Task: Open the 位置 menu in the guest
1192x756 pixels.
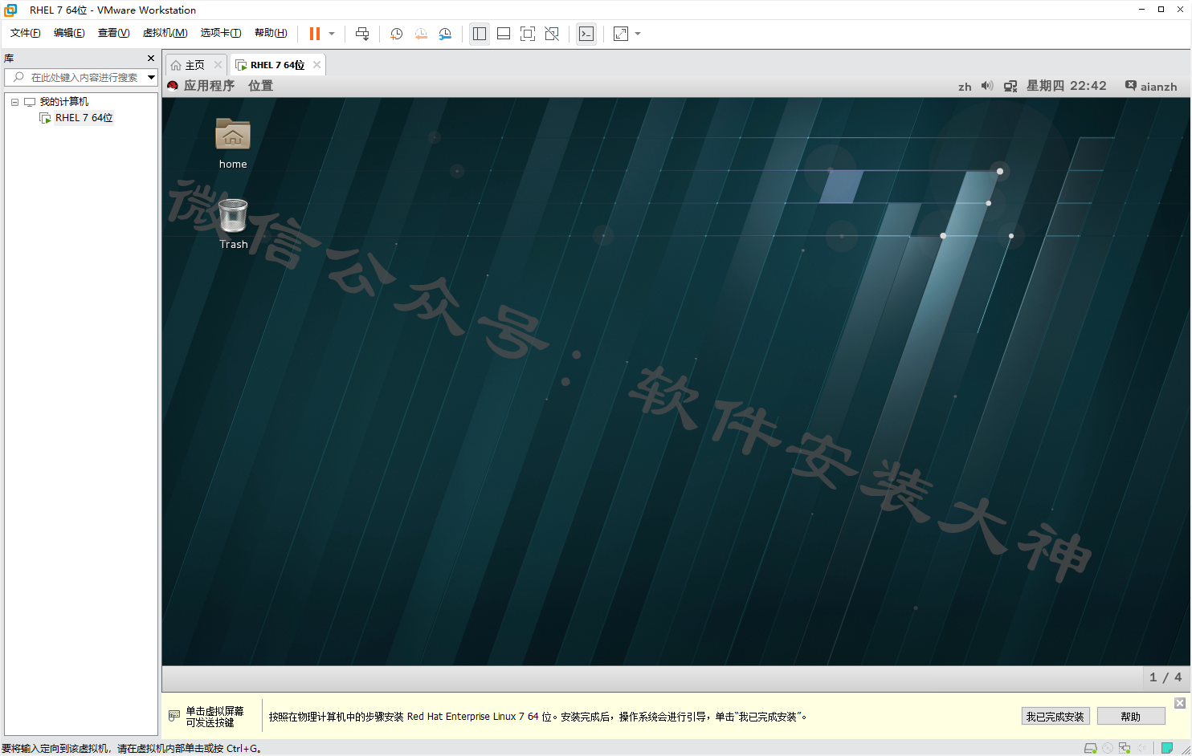Action: click(x=260, y=86)
